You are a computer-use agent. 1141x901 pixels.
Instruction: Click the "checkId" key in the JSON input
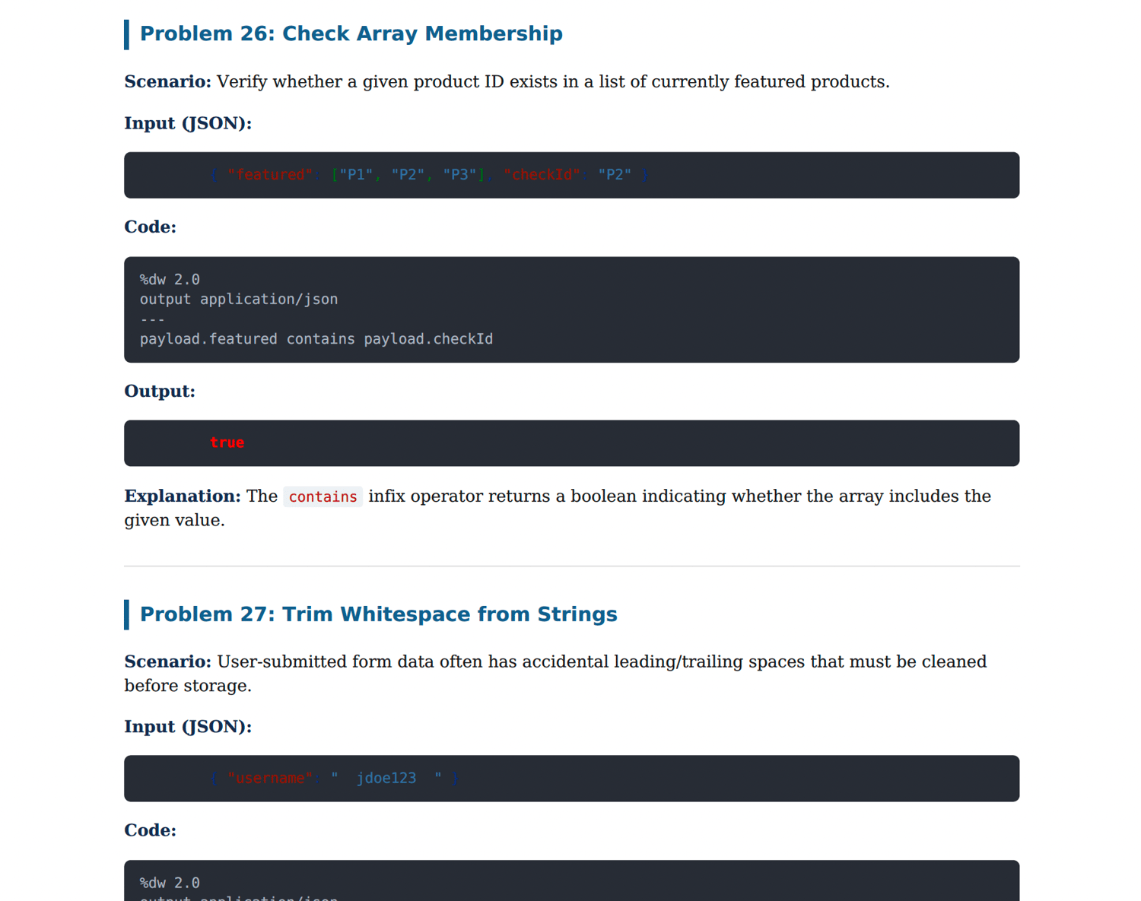[542, 175]
